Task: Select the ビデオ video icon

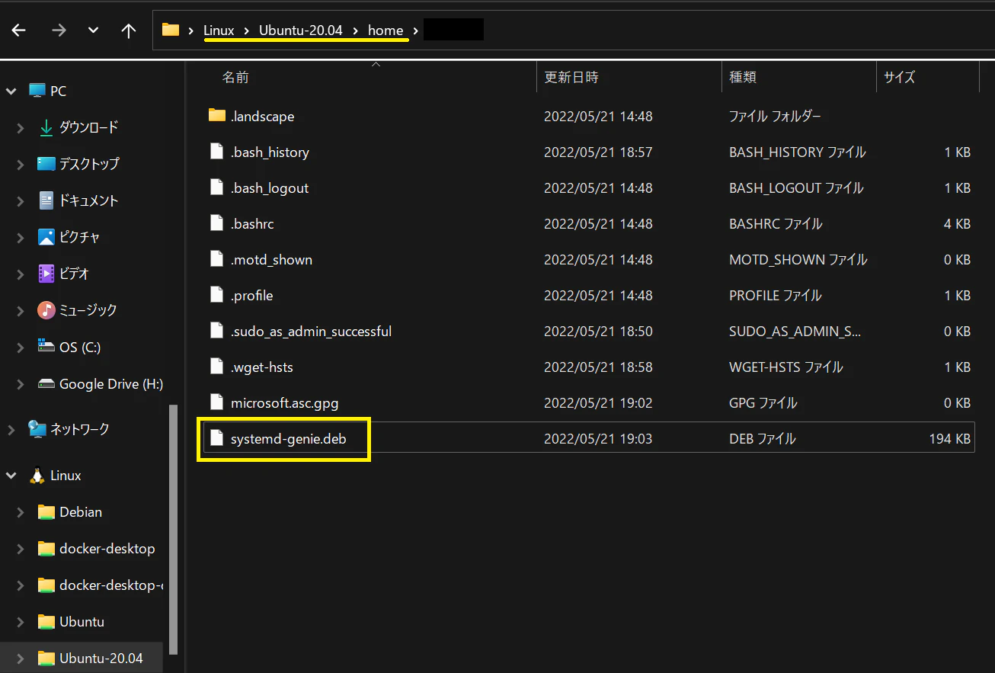Action: (46, 274)
